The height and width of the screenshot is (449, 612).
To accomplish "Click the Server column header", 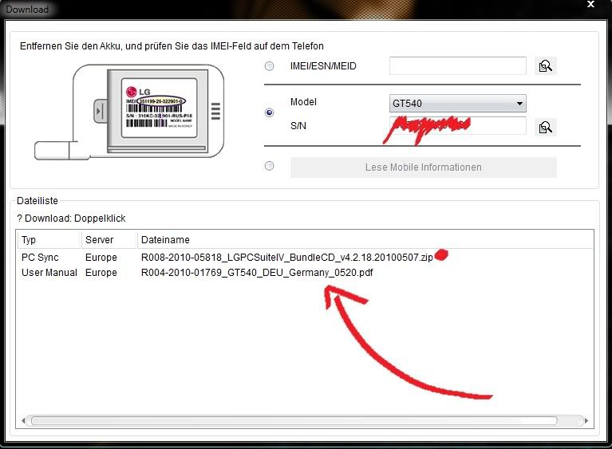I will pos(109,239).
